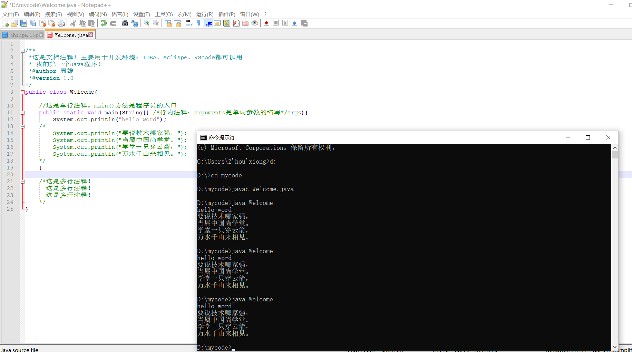Click line number 20 in the margin
Image resolution: width=632 pixels, height=352 pixels.
click(10, 175)
